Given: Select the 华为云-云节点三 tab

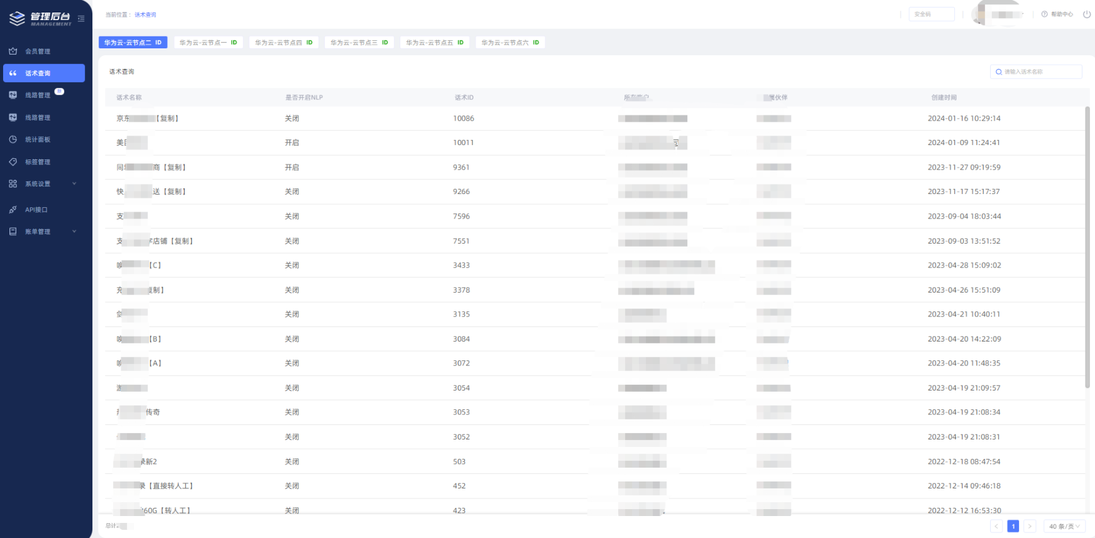Looking at the screenshot, I should coord(359,43).
